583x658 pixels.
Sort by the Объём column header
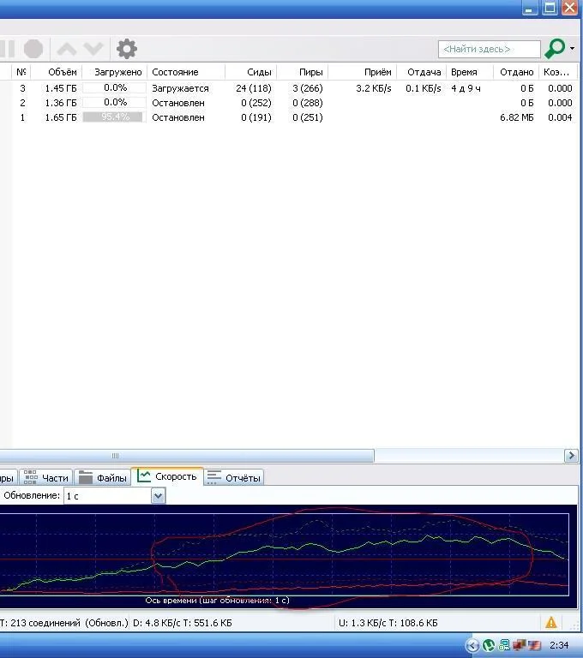pyautogui.click(x=63, y=73)
